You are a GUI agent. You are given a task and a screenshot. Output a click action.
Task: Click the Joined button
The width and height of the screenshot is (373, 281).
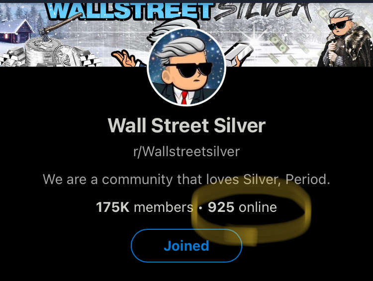pos(186,246)
